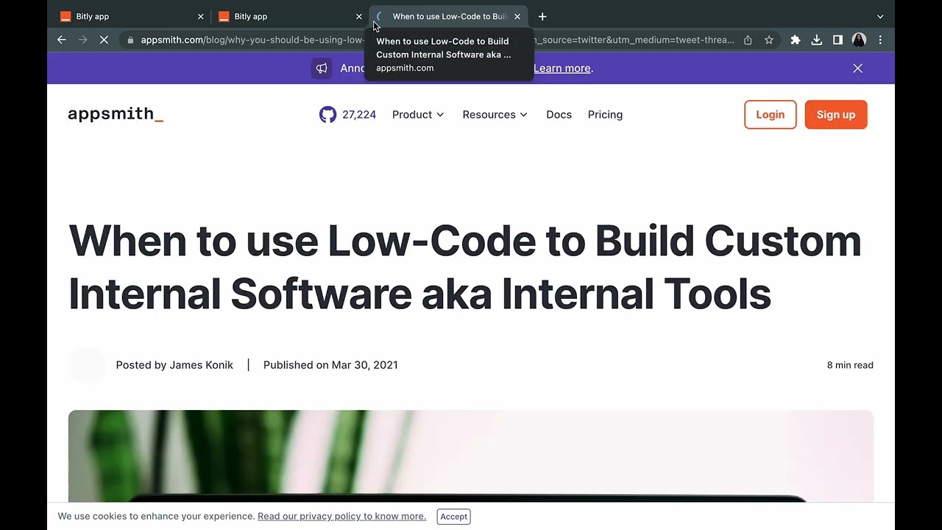Read the privacy policy link
Image resolution: width=942 pixels, height=530 pixels.
point(341,516)
